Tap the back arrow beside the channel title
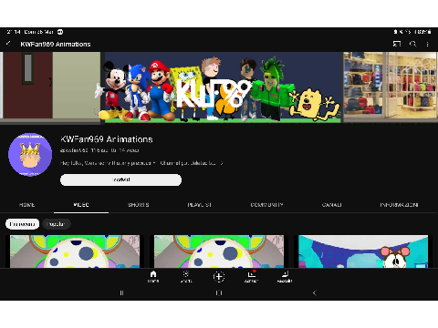This screenshot has width=438, height=328. click(x=8, y=44)
